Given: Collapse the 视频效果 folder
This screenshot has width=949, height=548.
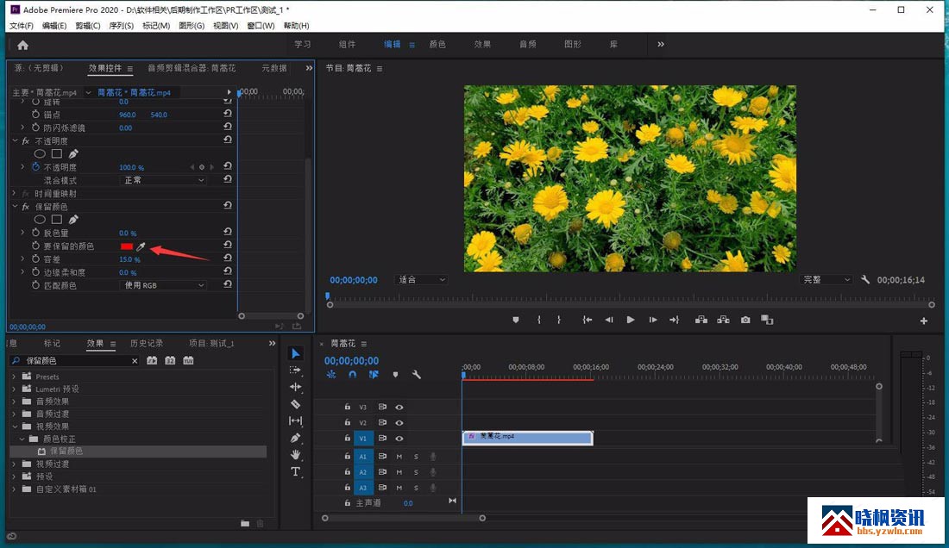Looking at the screenshot, I should coord(15,427).
